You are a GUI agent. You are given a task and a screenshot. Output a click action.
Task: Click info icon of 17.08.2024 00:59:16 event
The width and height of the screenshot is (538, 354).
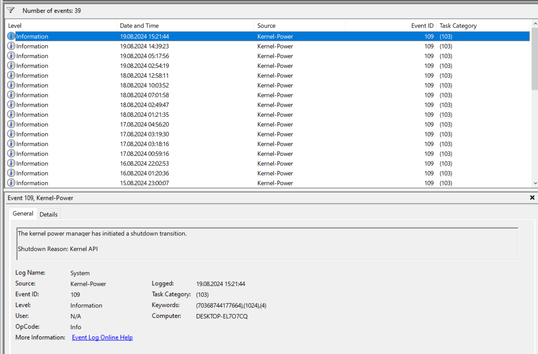11,154
